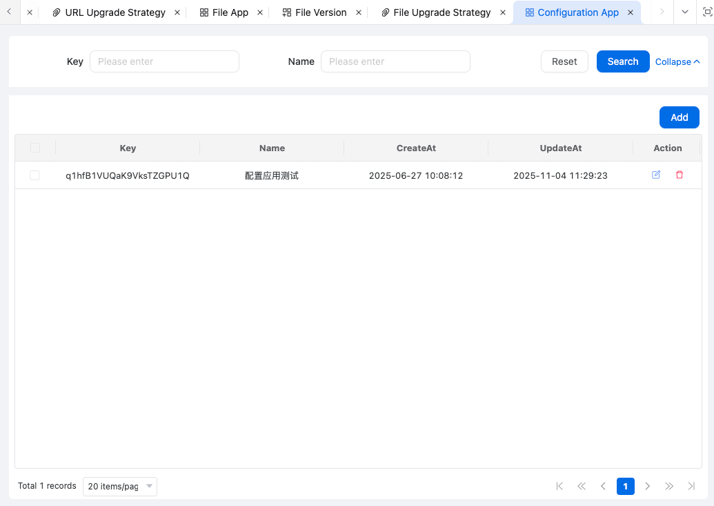
Task: Click the red delete icon in Action column
Action: click(680, 175)
